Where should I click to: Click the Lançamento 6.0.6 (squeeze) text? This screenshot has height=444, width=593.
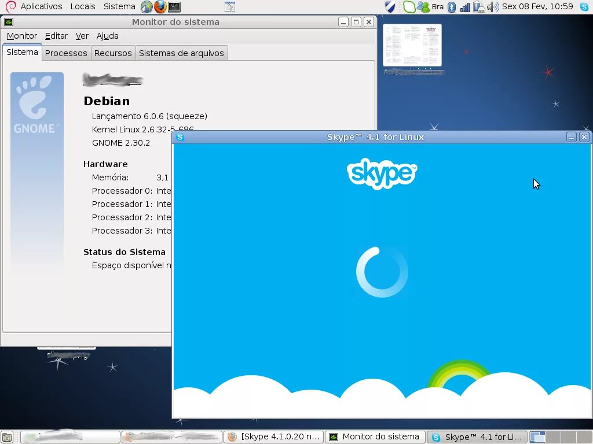(149, 116)
